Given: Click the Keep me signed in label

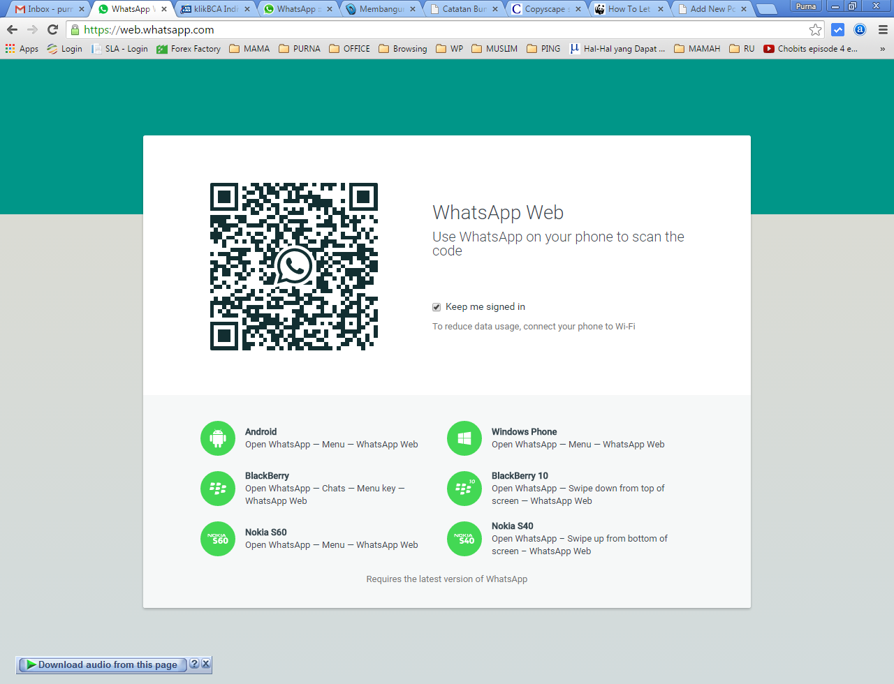Looking at the screenshot, I should pos(485,307).
